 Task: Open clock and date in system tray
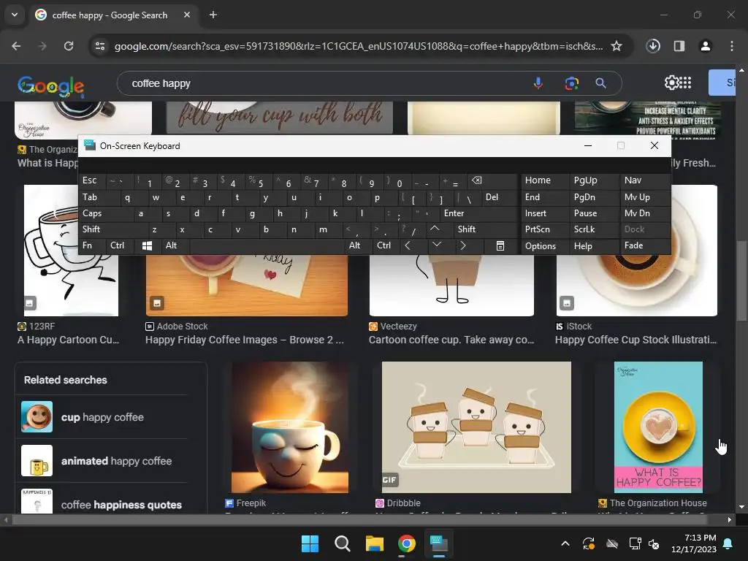(x=694, y=543)
